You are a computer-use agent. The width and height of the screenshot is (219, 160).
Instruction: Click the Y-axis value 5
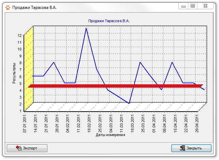21,84
